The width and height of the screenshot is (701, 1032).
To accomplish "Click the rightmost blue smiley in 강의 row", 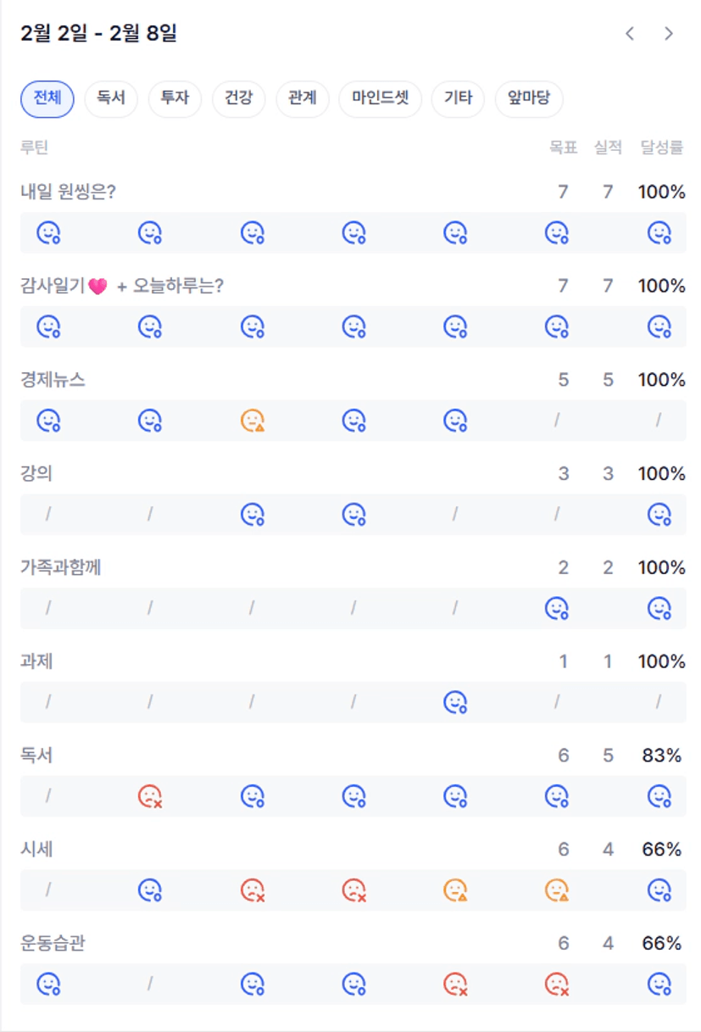I will tap(659, 515).
